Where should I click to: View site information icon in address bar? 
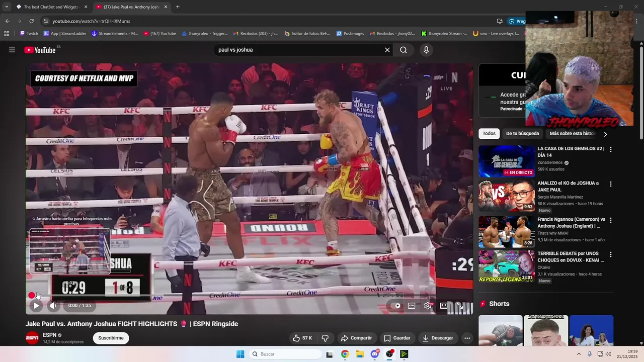[46, 21]
